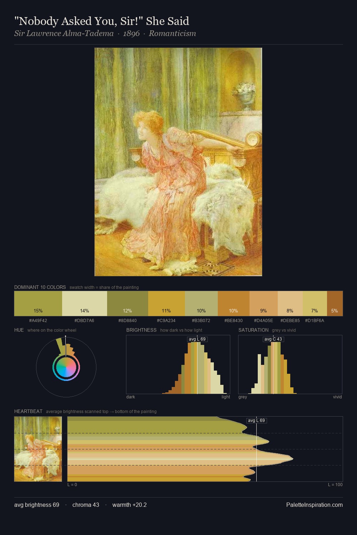The width and height of the screenshot is (357, 535).
Task: Click the 'light' axis label
Action: pos(226,397)
